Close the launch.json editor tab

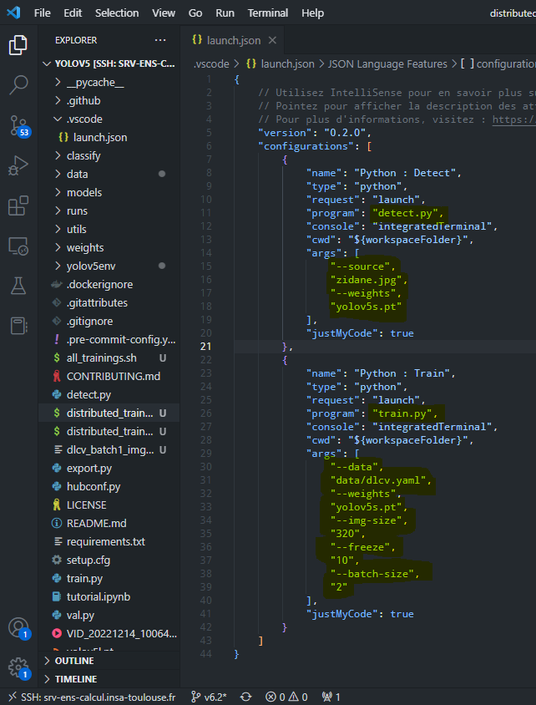(272, 40)
